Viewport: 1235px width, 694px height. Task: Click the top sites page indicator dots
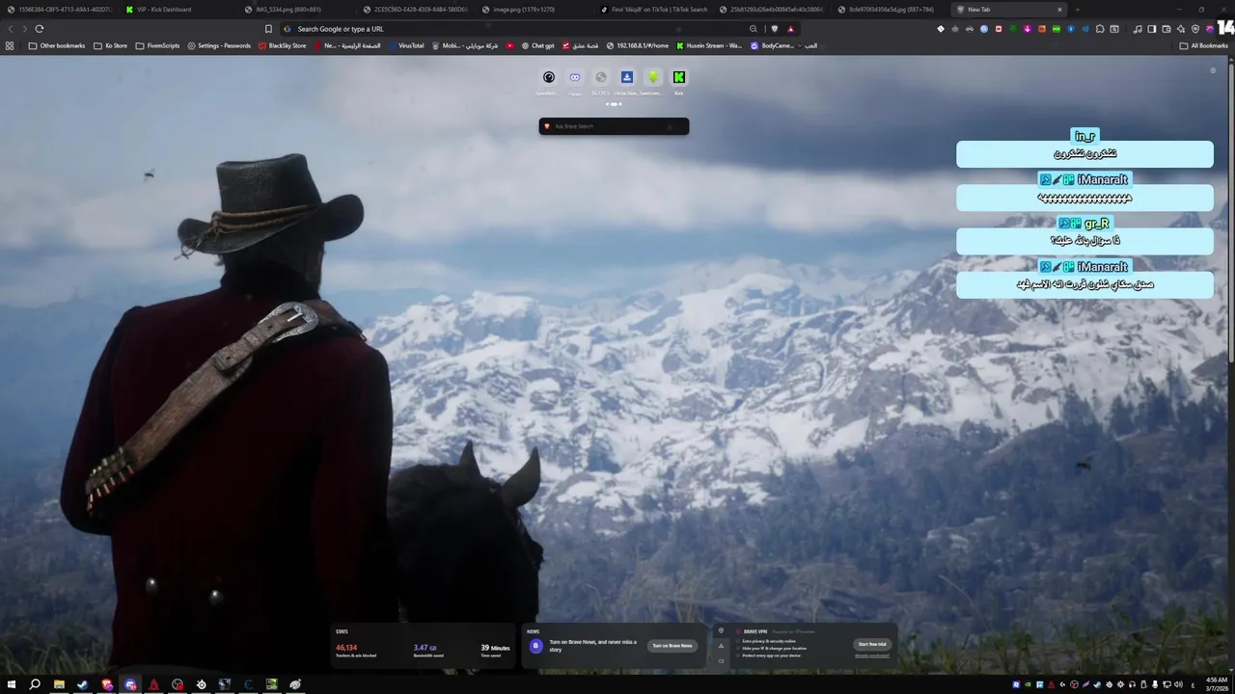(x=614, y=104)
